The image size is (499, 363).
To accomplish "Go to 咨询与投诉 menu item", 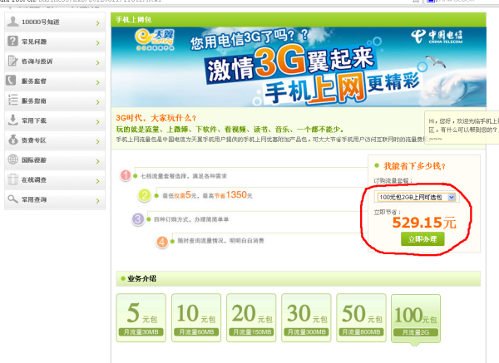I will pos(55,61).
